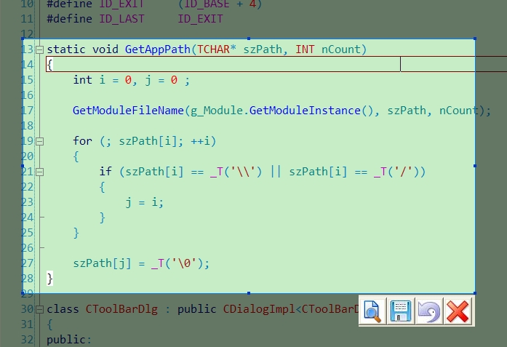Click the CToolBarDlg class name on line 30
Viewport: 507px width, 347px height.
click(121, 309)
